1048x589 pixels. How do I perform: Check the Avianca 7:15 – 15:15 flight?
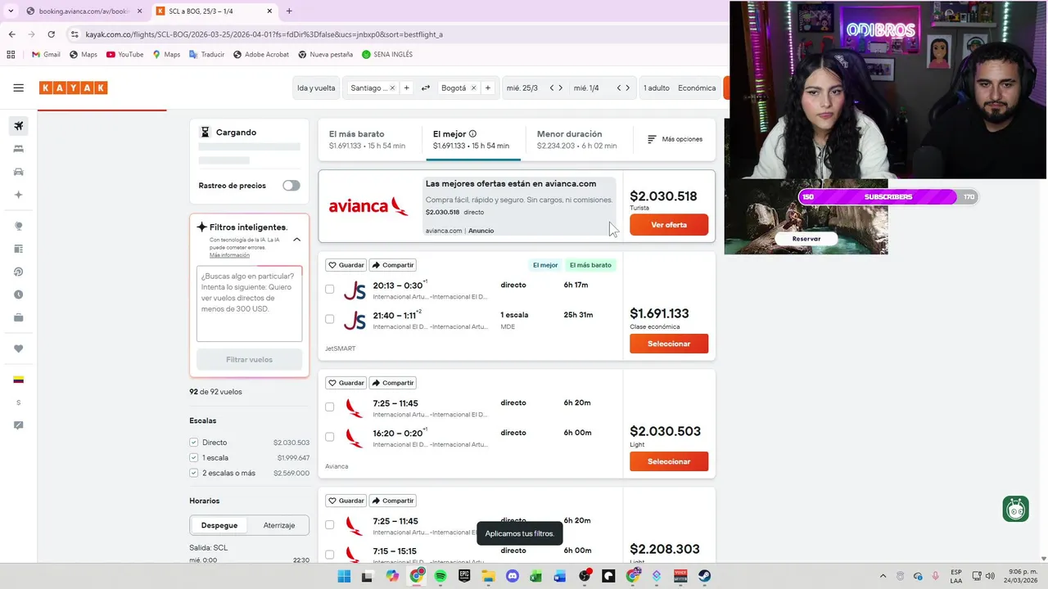[329, 555]
